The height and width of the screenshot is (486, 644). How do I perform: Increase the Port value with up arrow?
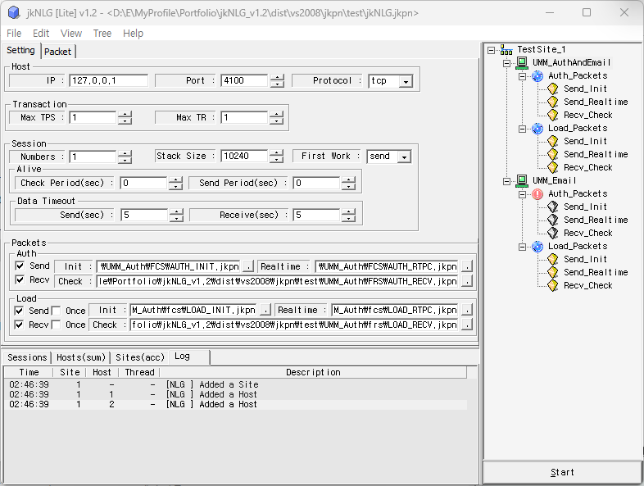point(277,78)
